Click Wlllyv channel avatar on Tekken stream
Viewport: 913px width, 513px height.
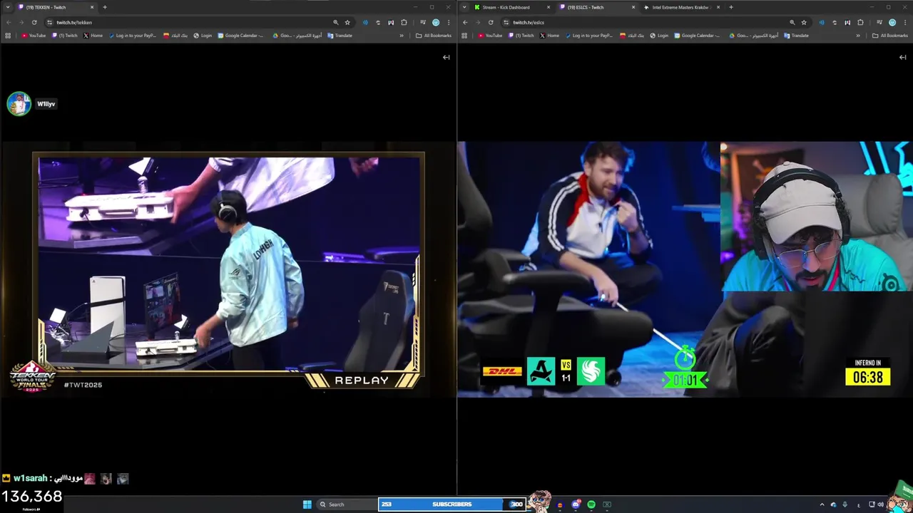pos(19,103)
